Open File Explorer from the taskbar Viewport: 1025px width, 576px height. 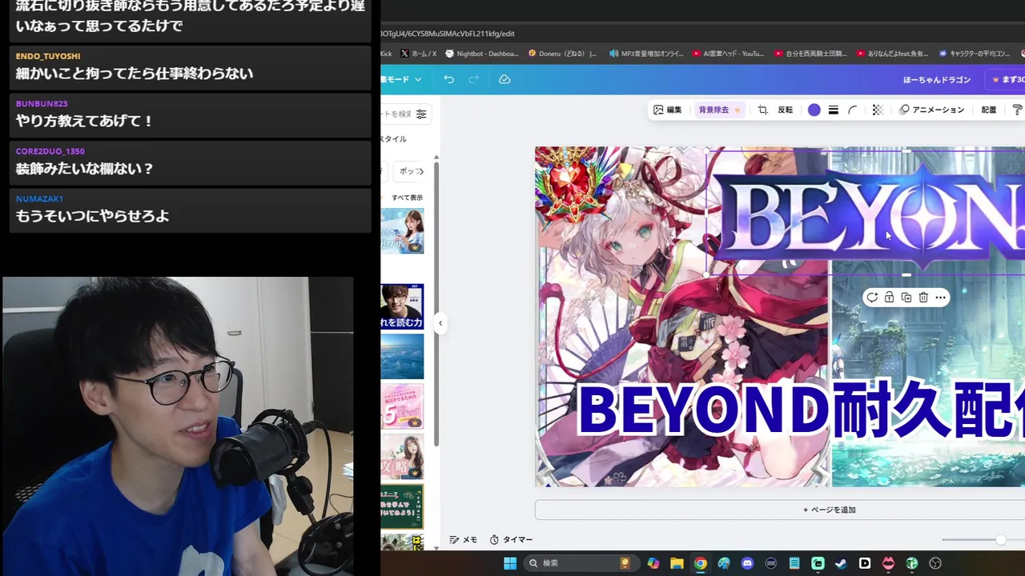[x=677, y=563]
